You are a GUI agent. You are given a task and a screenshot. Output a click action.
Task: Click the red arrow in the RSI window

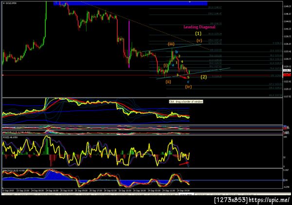[x=184, y=164]
